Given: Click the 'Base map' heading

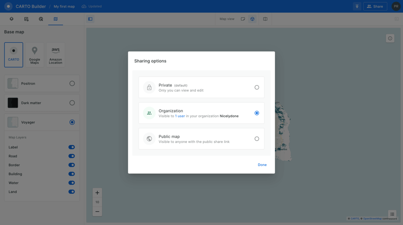Looking at the screenshot, I should coord(14,32).
